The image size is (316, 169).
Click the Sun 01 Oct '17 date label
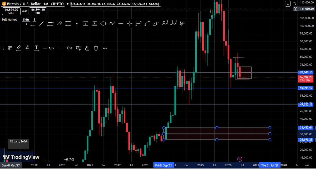pos(11,165)
